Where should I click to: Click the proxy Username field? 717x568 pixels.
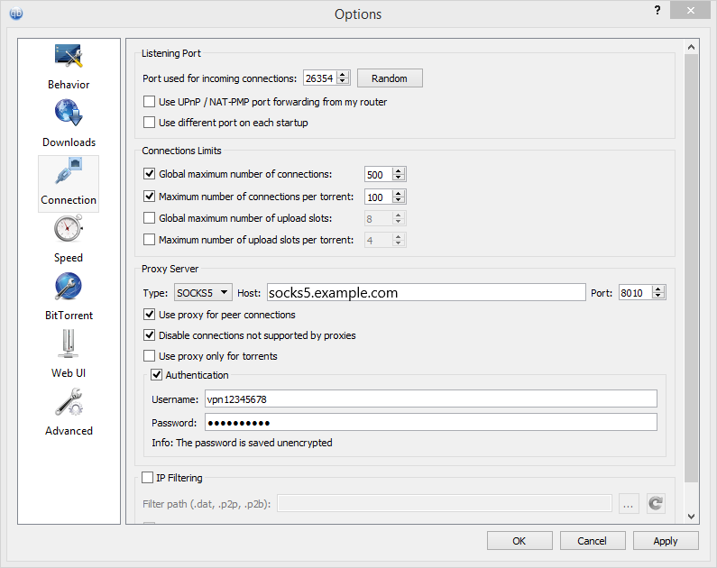point(431,399)
